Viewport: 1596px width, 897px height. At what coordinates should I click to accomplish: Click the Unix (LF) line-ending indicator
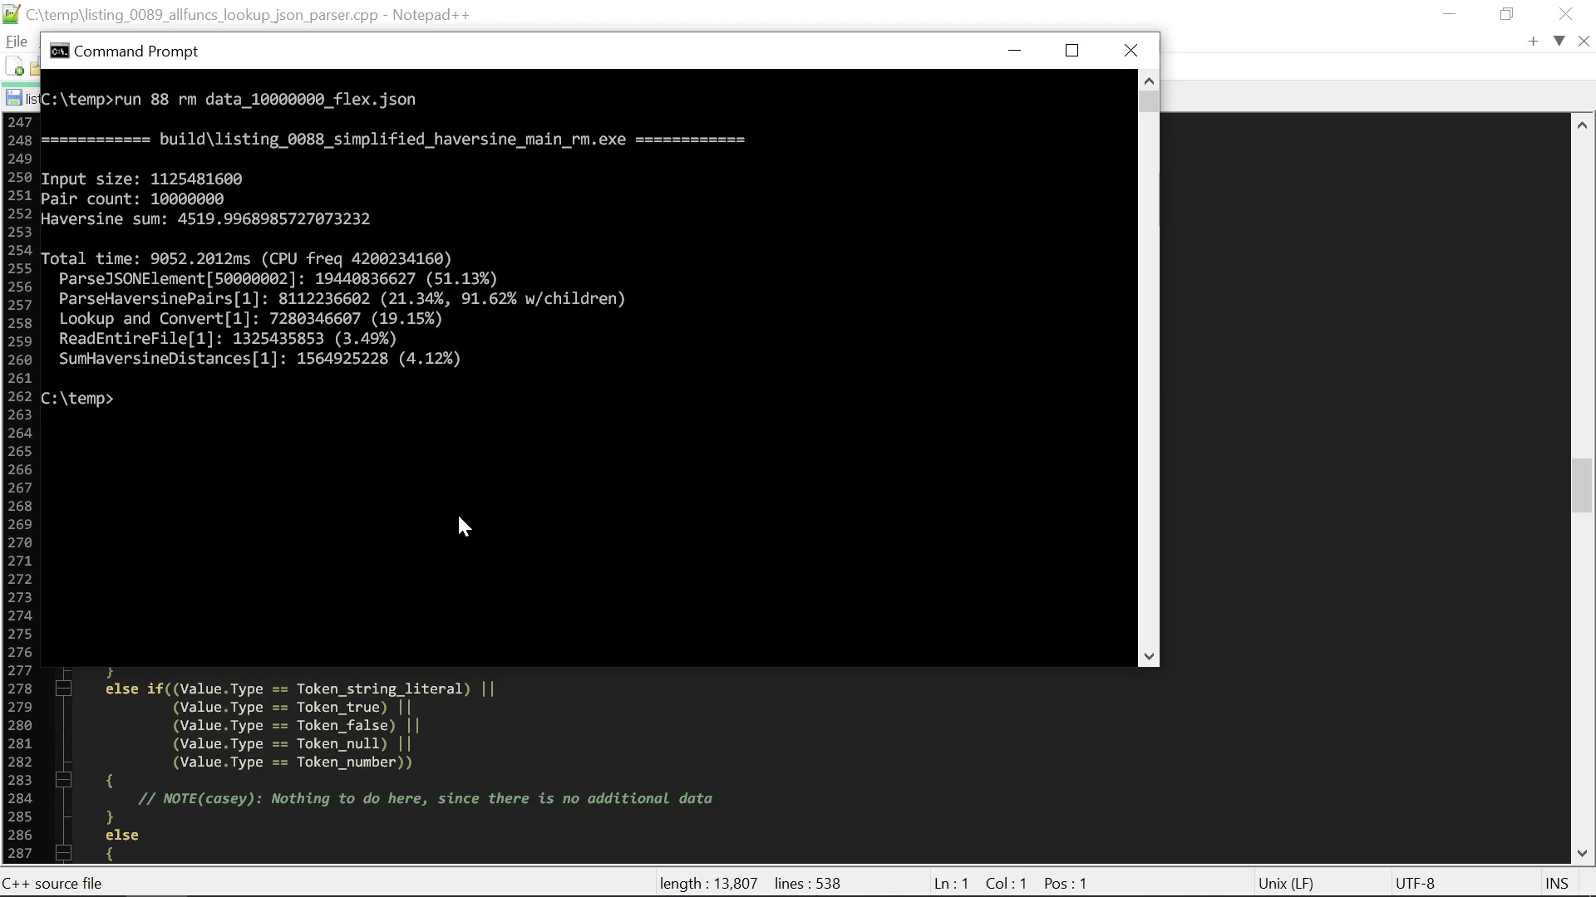(x=1287, y=883)
